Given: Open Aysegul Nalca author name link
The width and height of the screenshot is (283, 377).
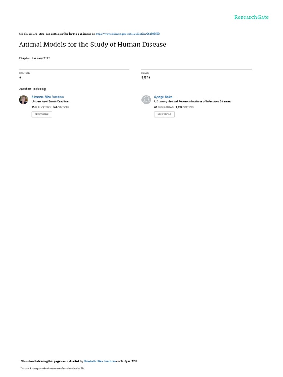Looking at the screenshot, I should [x=163, y=97].
